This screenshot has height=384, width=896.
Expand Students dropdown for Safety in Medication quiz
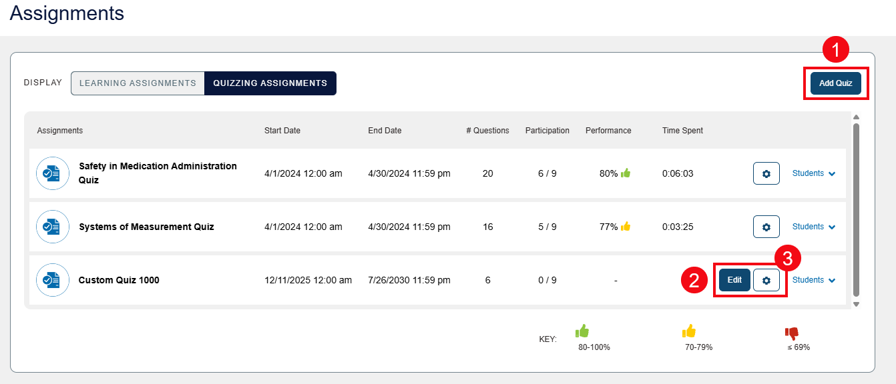coord(813,173)
